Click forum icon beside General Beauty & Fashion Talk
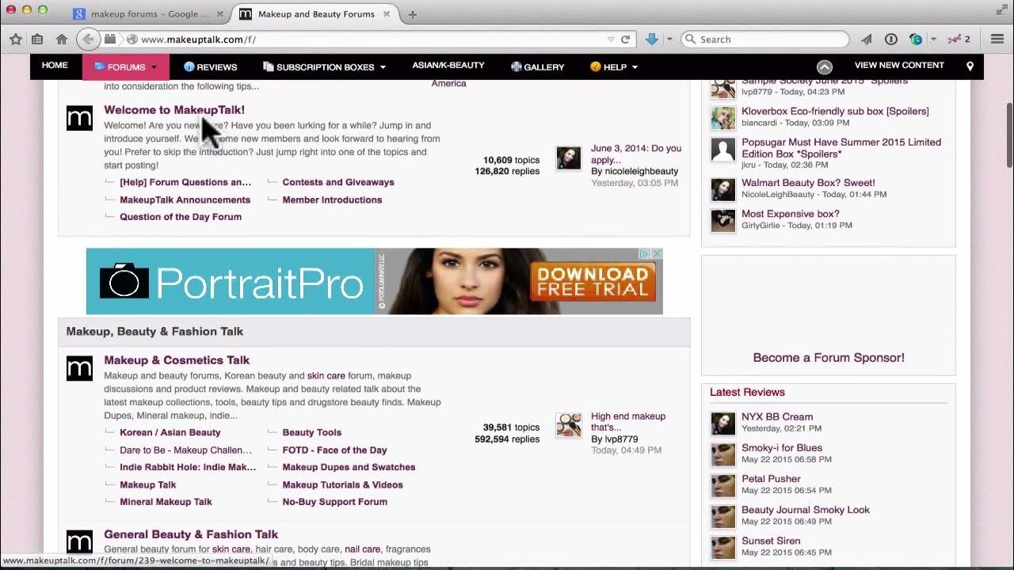This screenshot has width=1014, height=570. (79, 542)
